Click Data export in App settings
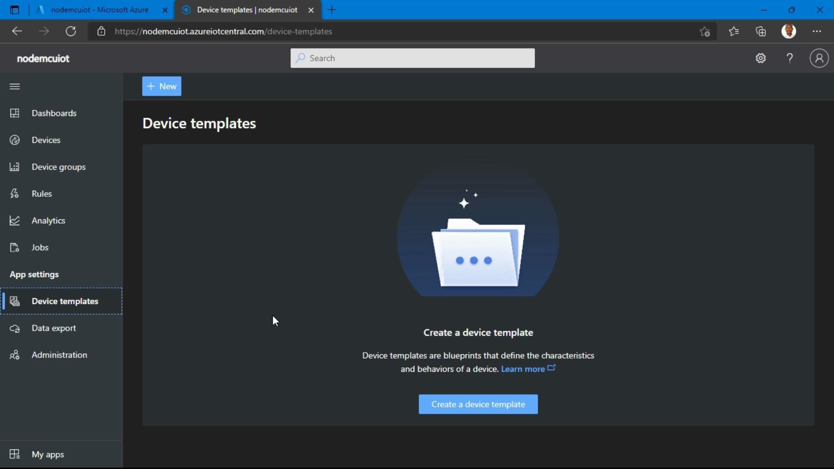The height and width of the screenshot is (469, 834). (x=54, y=327)
